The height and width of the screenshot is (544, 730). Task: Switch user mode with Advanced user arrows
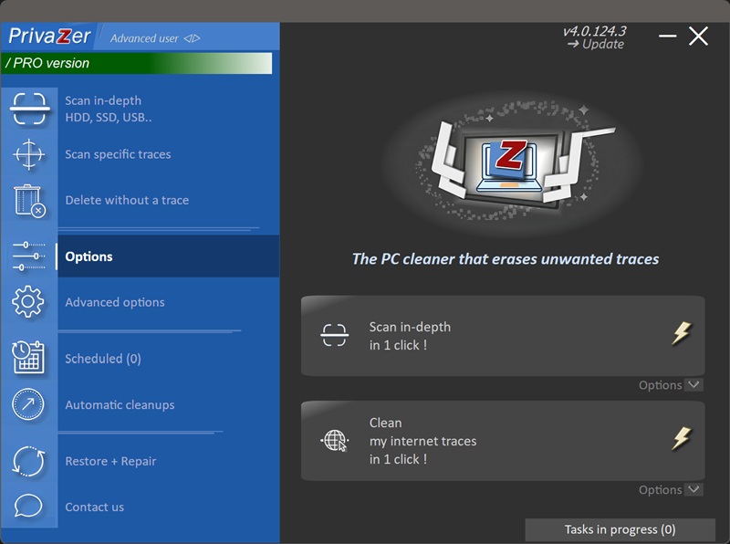point(192,38)
